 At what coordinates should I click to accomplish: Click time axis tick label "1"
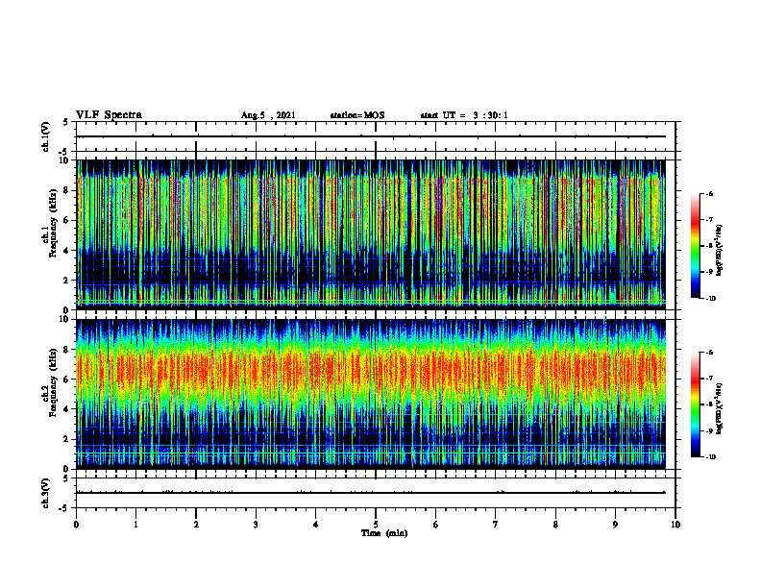[x=136, y=525]
